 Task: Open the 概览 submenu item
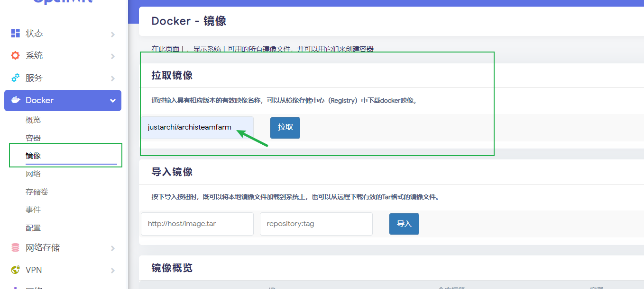click(33, 120)
